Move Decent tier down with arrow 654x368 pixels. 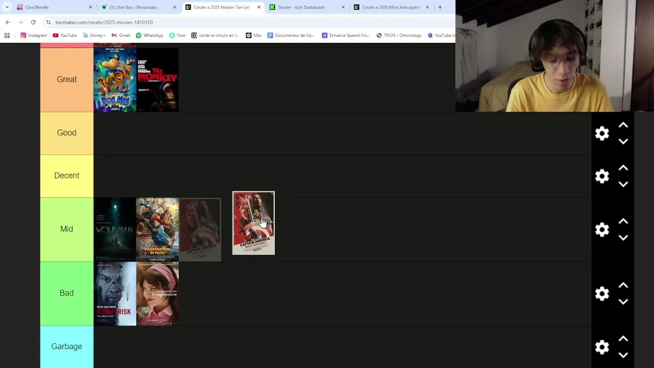tap(623, 185)
